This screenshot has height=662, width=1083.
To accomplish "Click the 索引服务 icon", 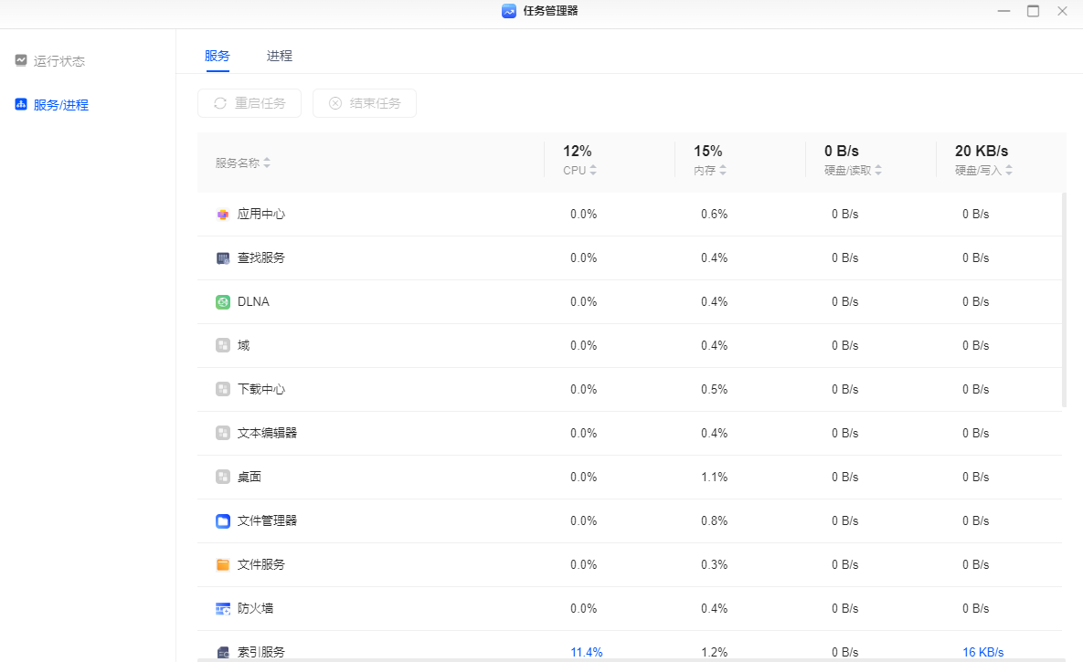I will pyautogui.click(x=222, y=652).
